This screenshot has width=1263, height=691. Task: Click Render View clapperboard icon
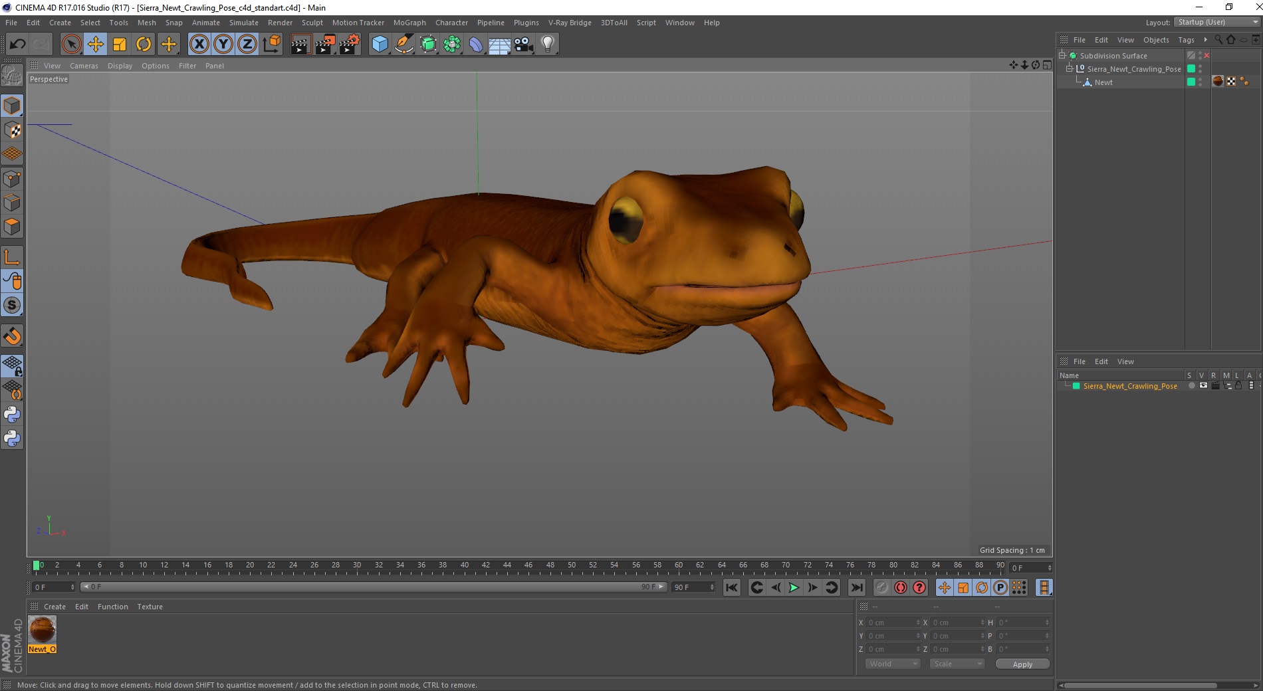point(300,45)
